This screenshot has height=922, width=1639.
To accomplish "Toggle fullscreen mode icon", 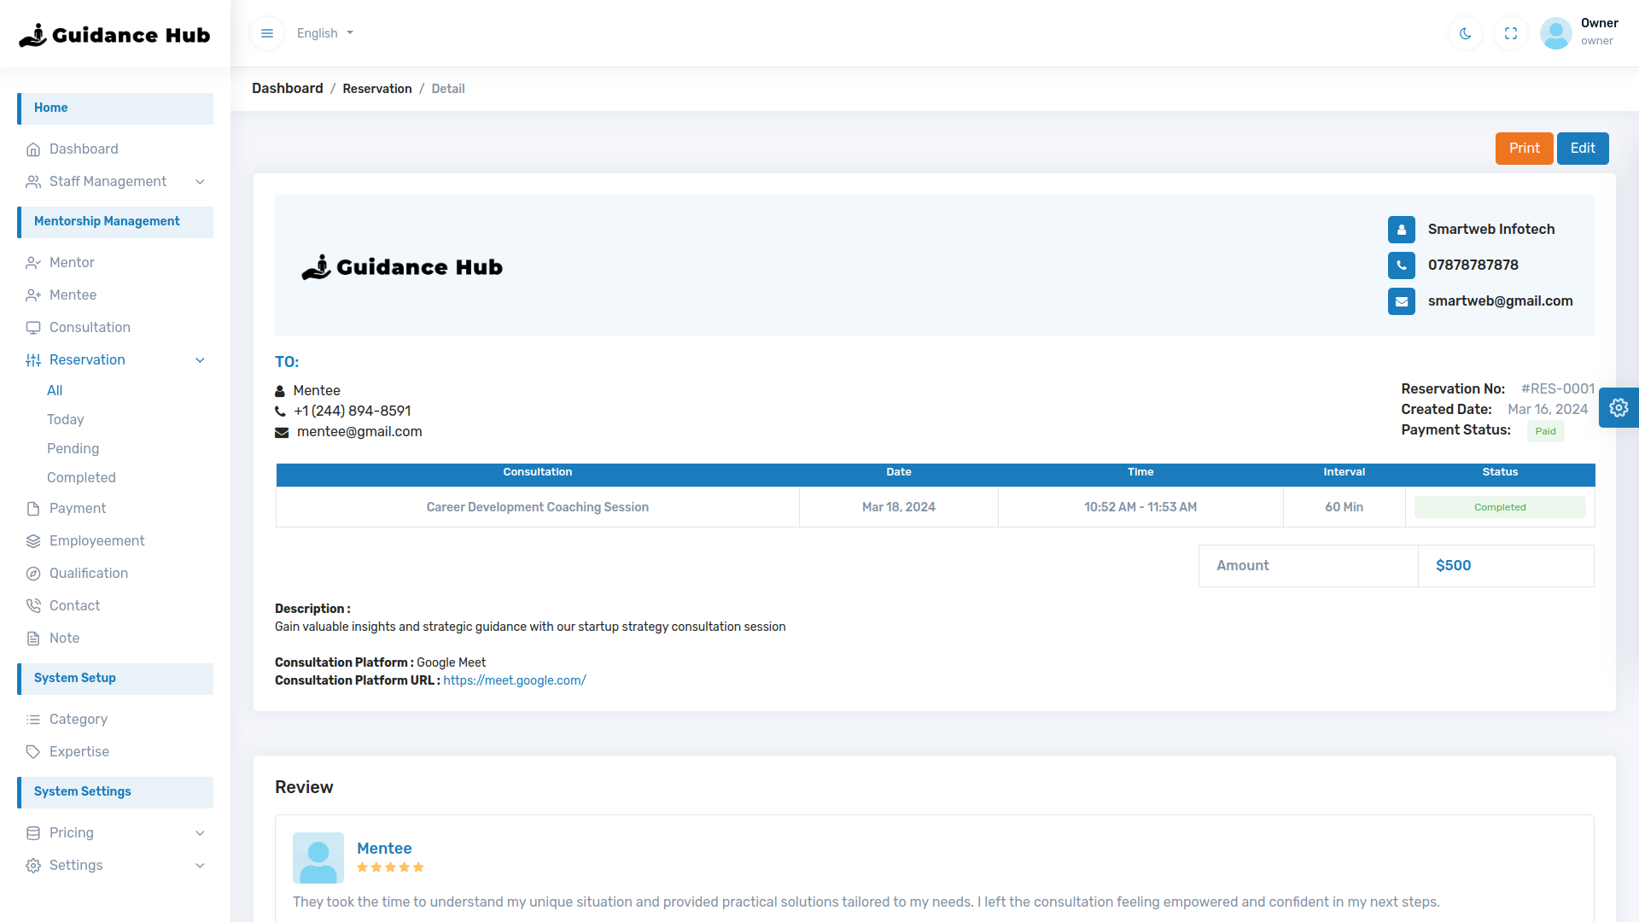I will [1511, 33].
